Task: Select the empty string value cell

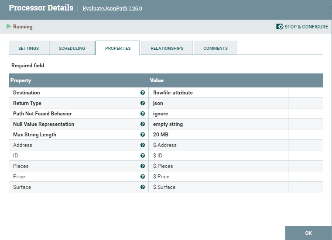Action: (x=218, y=124)
